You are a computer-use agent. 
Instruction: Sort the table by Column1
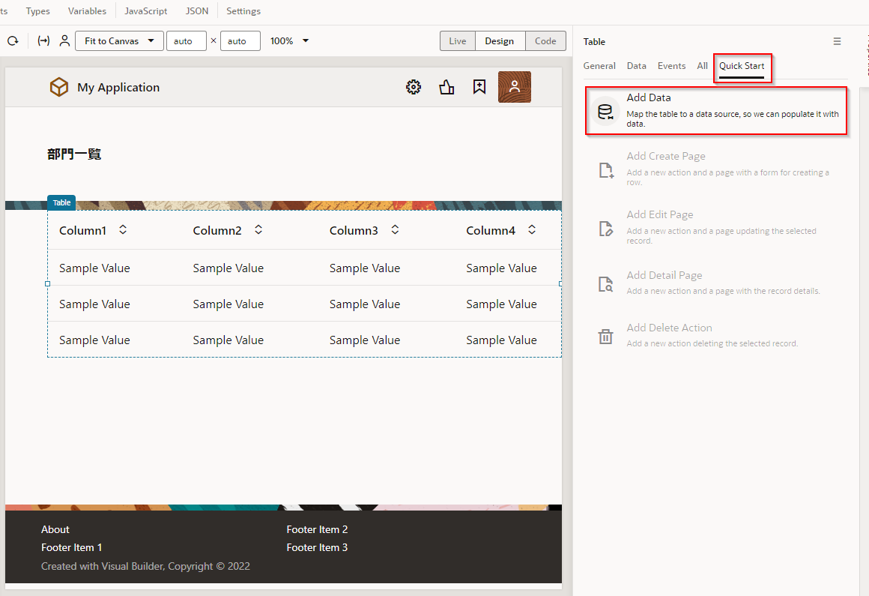coord(123,230)
